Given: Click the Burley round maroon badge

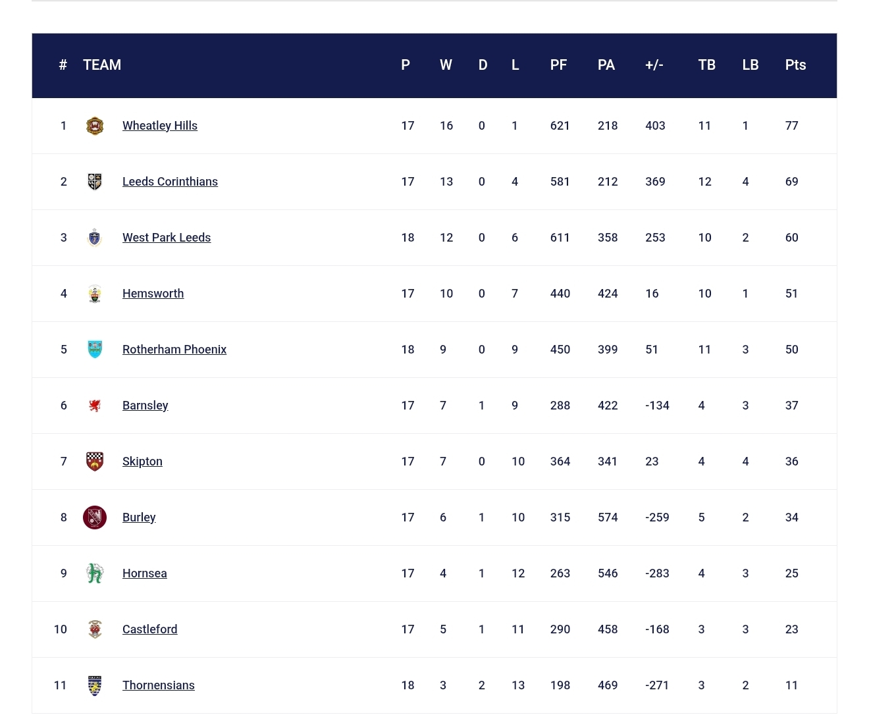Looking at the screenshot, I should point(95,517).
